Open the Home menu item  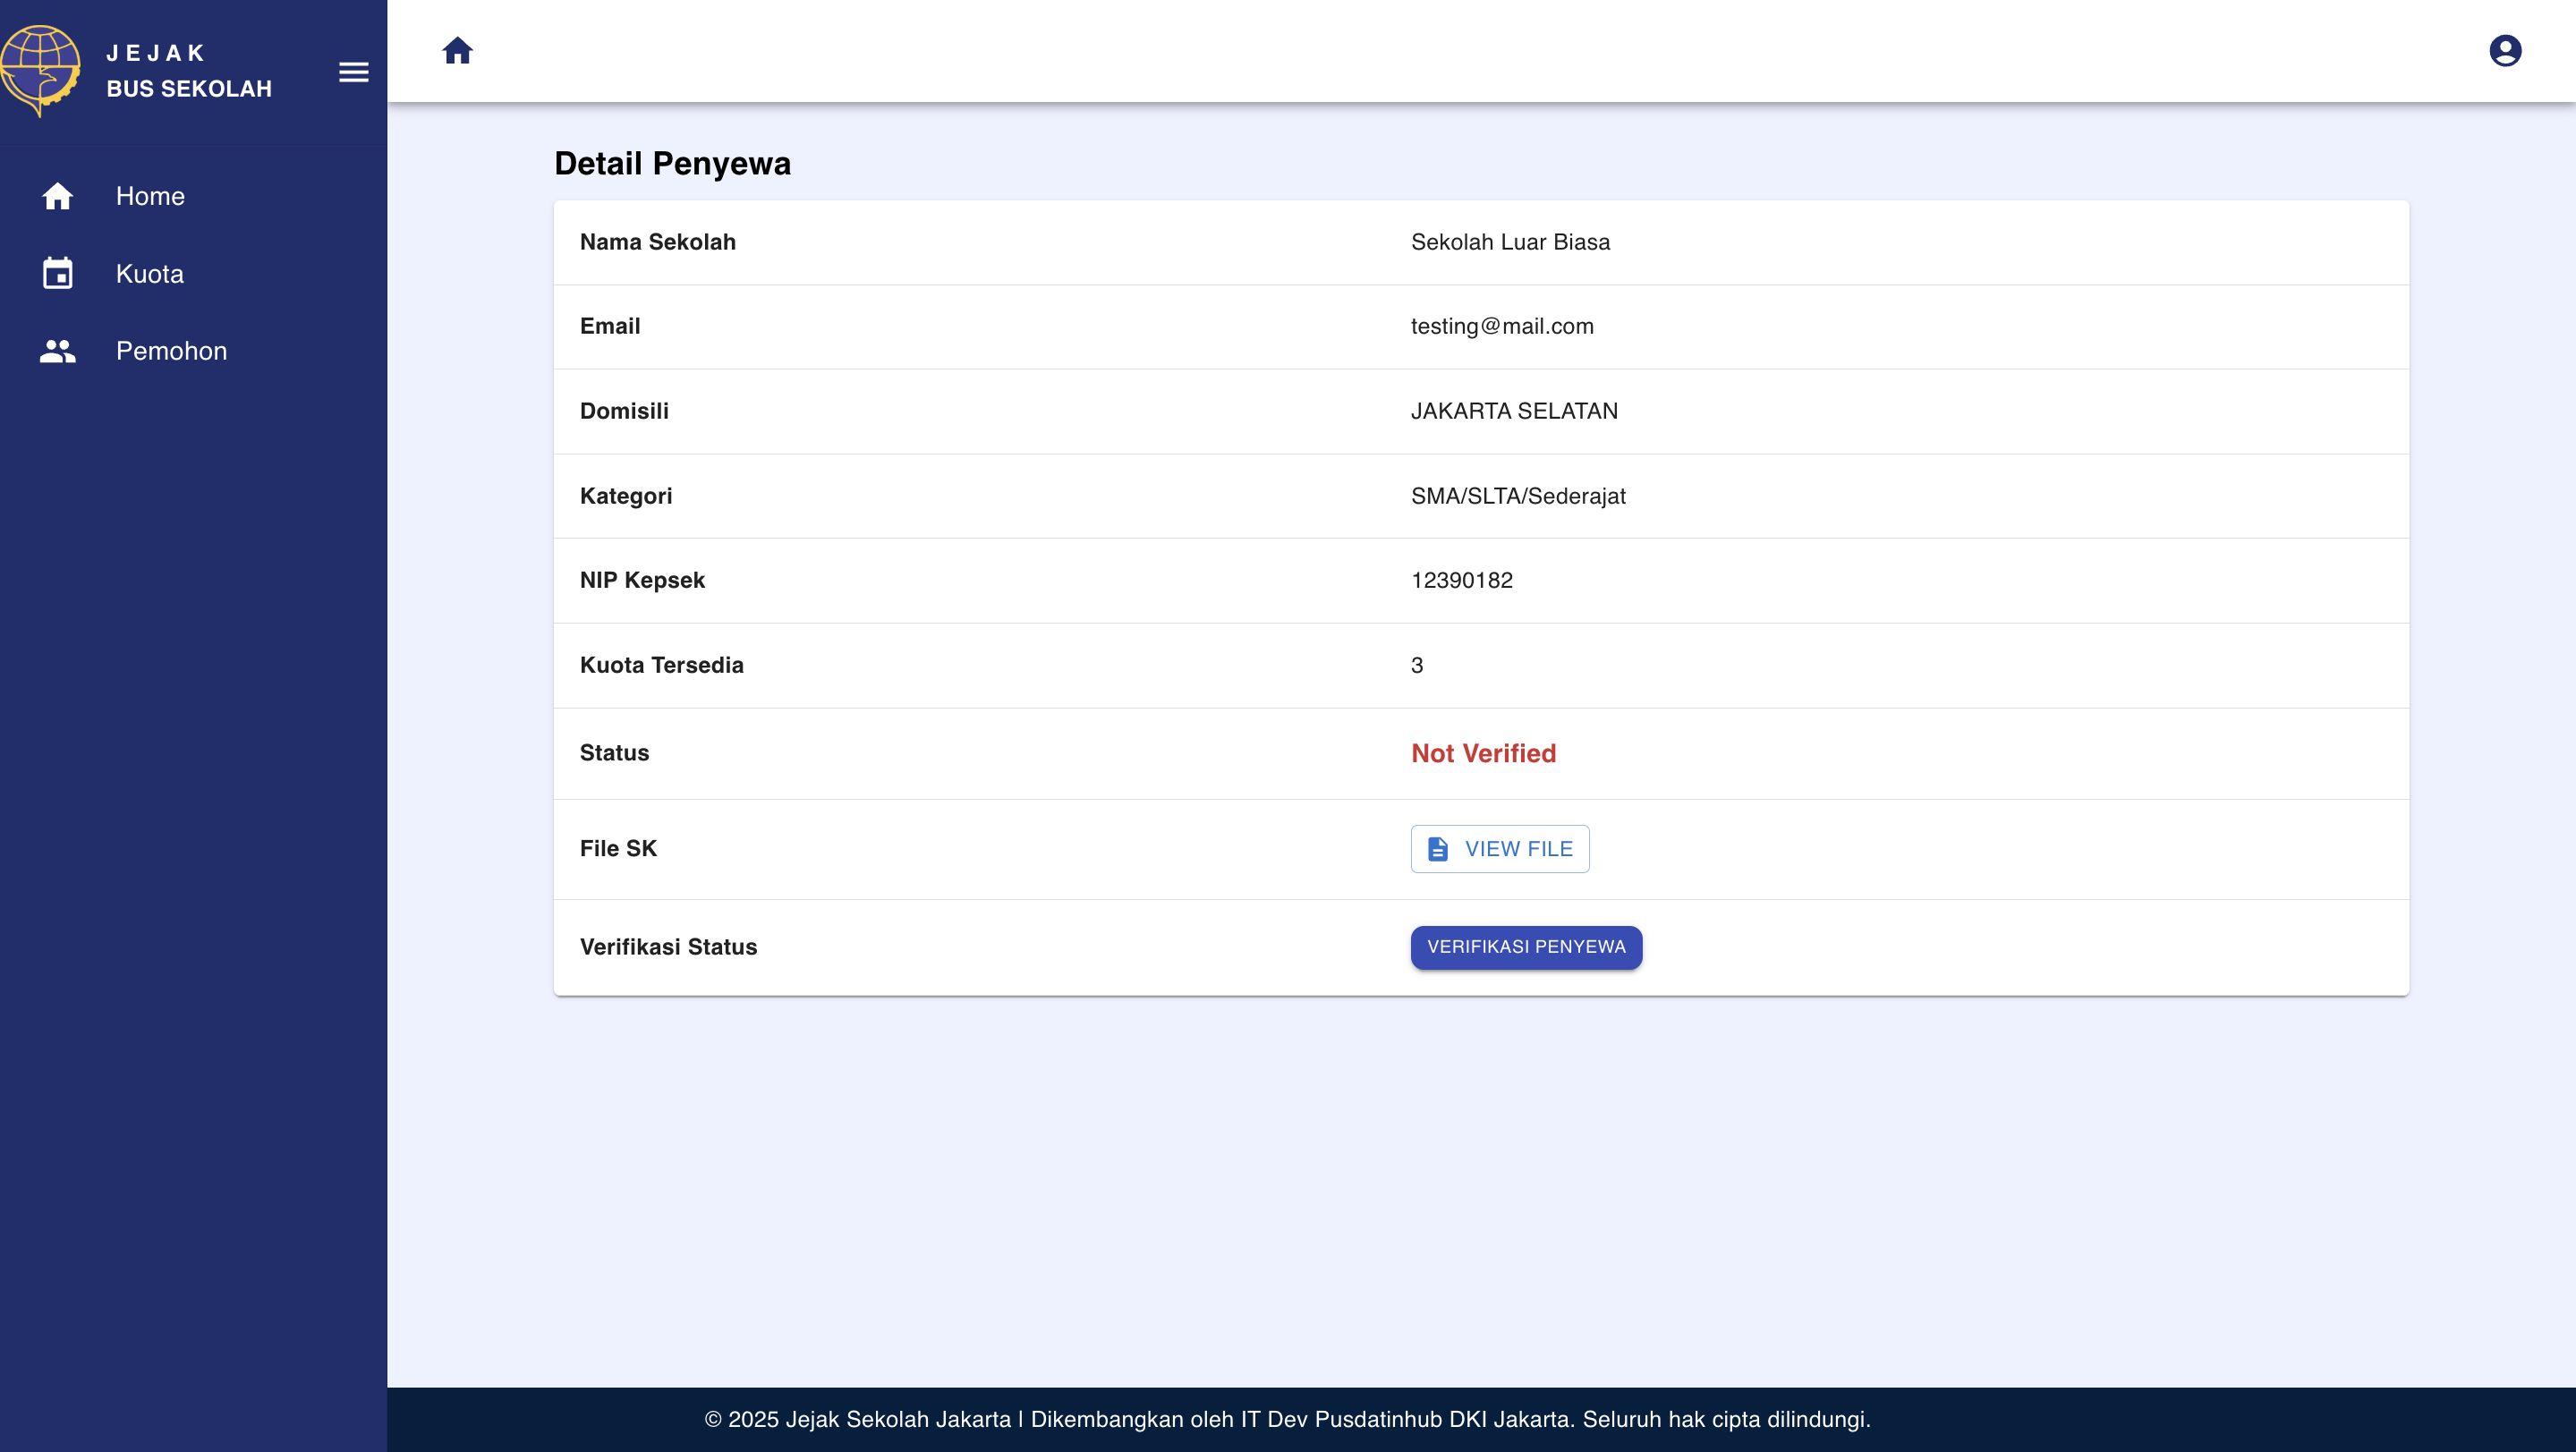(x=150, y=196)
